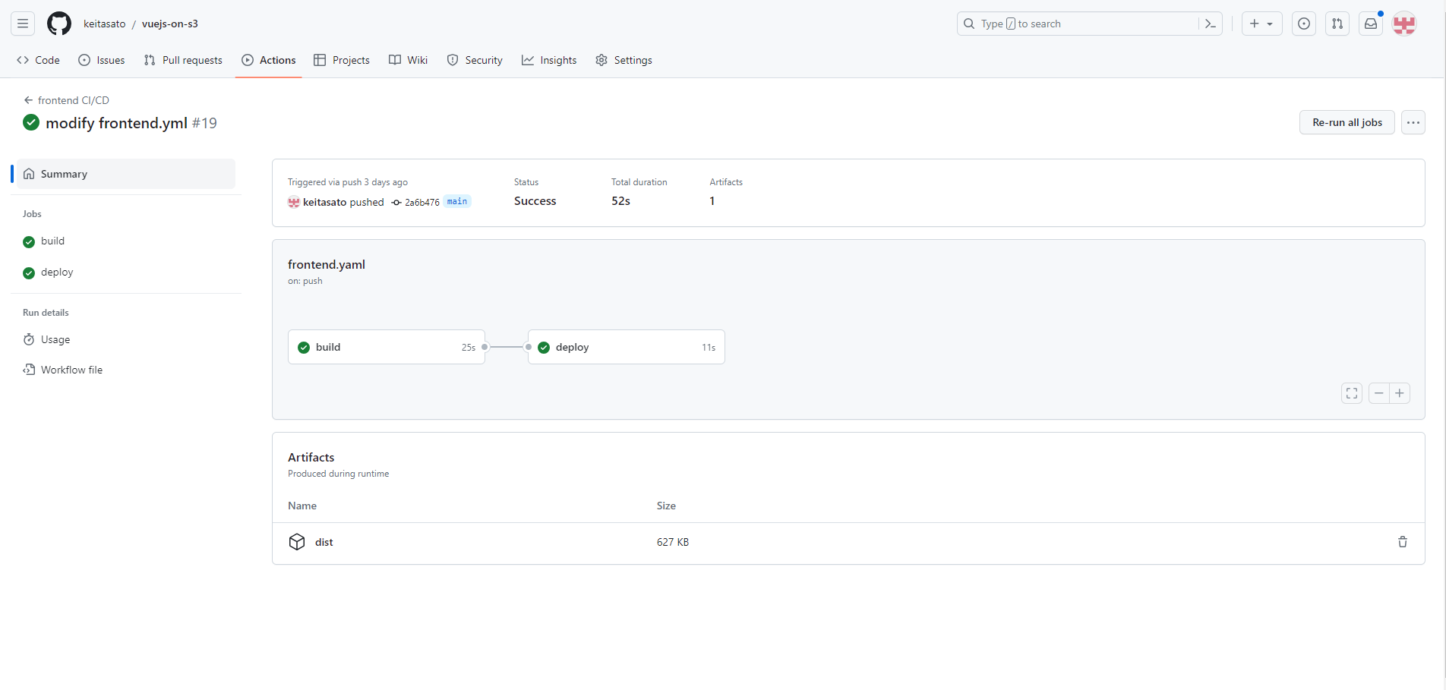Screen dimensions: 1446x690
Task: View the Insights tab
Action: [x=549, y=60]
